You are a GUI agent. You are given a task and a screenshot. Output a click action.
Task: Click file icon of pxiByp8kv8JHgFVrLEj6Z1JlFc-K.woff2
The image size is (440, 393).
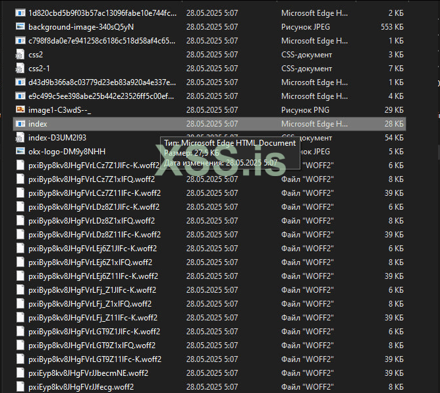pyautogui.click(x=20, y=249)
